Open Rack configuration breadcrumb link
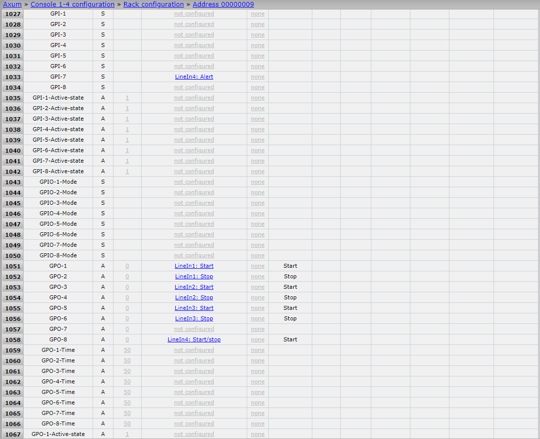The width and height of the screenshot is (540, 439). coord(154,5)
